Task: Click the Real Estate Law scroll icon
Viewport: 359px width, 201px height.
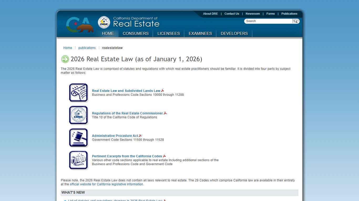Action: (78, 92)
